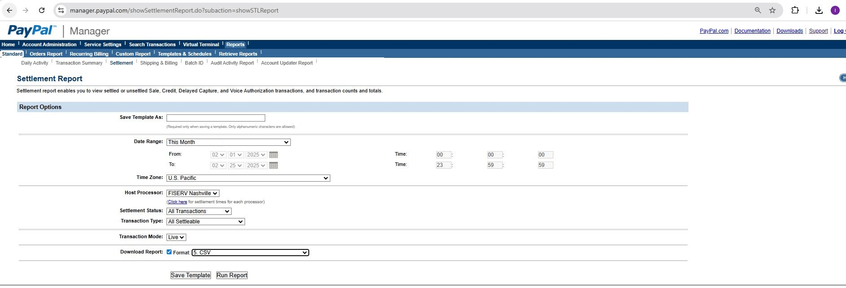The height and width of the screenshot is (288, 846).
Task: Click the From time minutes field
Action: 495,155
